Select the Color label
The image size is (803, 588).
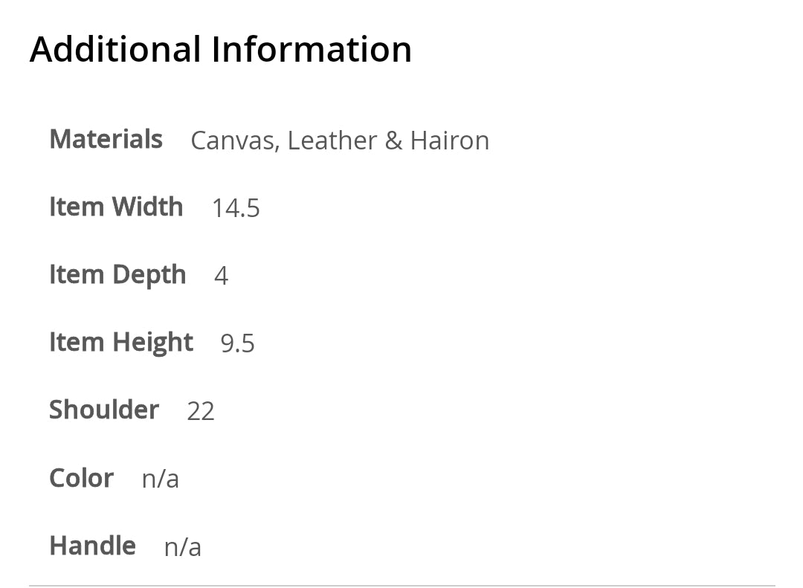point(81,478)
